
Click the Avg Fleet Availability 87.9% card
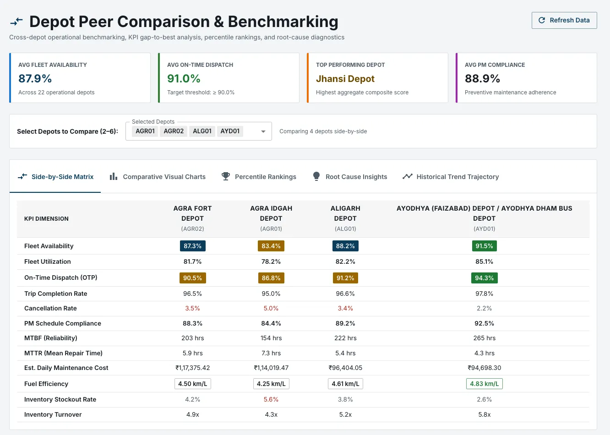[80, 78]
